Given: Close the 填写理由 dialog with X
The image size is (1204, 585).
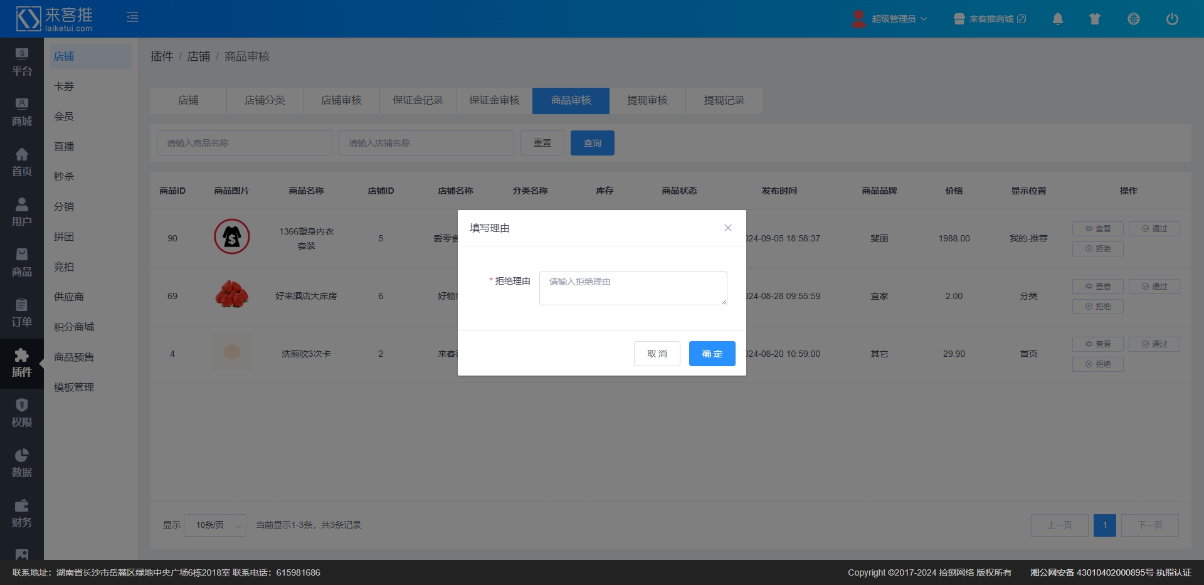Looking at the screenshot, I should (727, 228).
